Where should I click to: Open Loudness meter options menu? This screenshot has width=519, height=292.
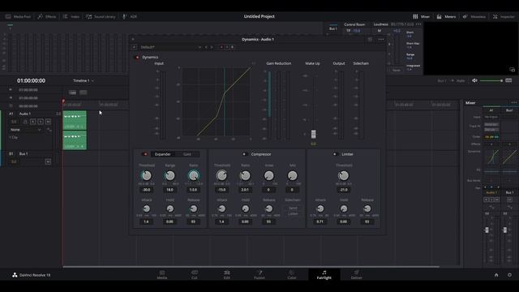pos(418,24)
